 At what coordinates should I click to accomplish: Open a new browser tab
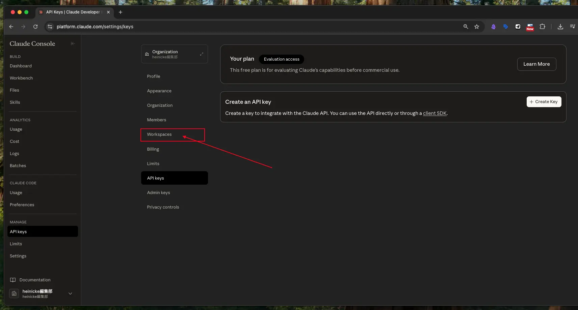[121, 12]
